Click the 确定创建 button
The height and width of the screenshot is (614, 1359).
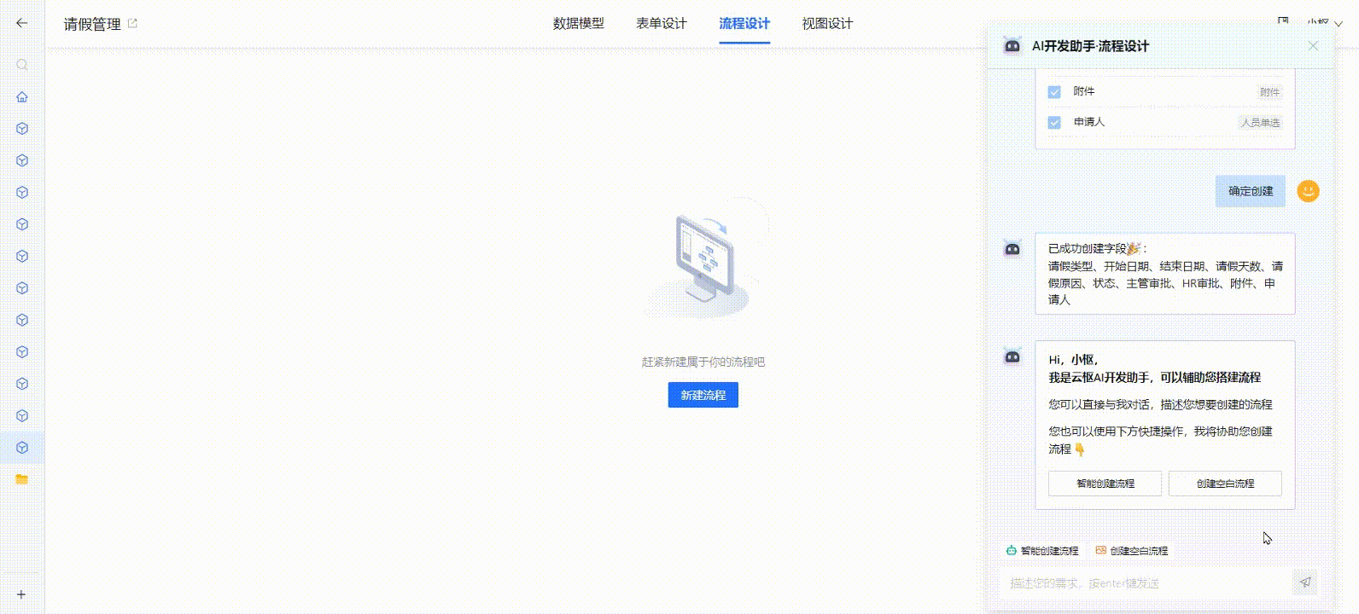(x=1250, y=191)
